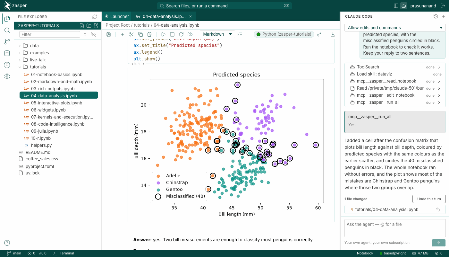
Task: Click Python (zasper-tutorials) kernel button
Action: 284,34
